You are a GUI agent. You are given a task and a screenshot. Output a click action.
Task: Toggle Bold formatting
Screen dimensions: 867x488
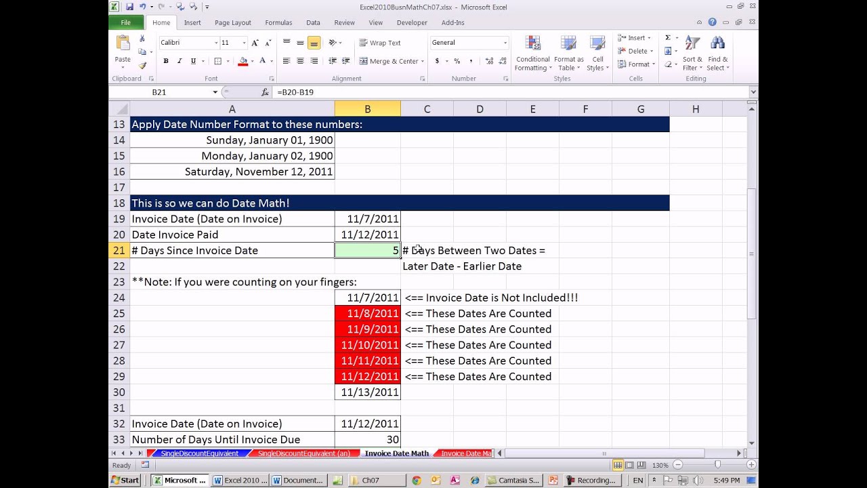click(166, 61)
